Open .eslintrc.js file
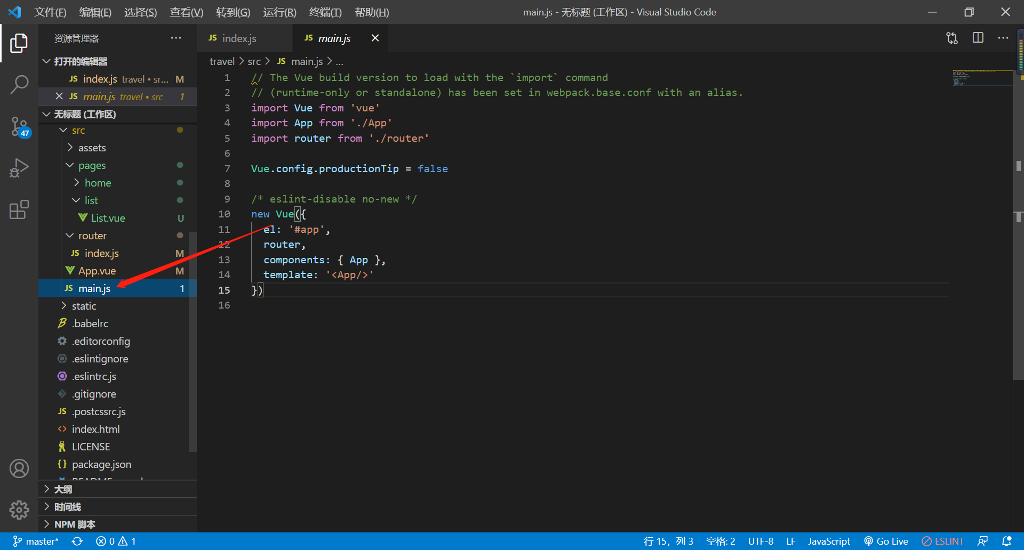Image resolution: width=1024 pixels, height=550 pixels. [114, 376]
